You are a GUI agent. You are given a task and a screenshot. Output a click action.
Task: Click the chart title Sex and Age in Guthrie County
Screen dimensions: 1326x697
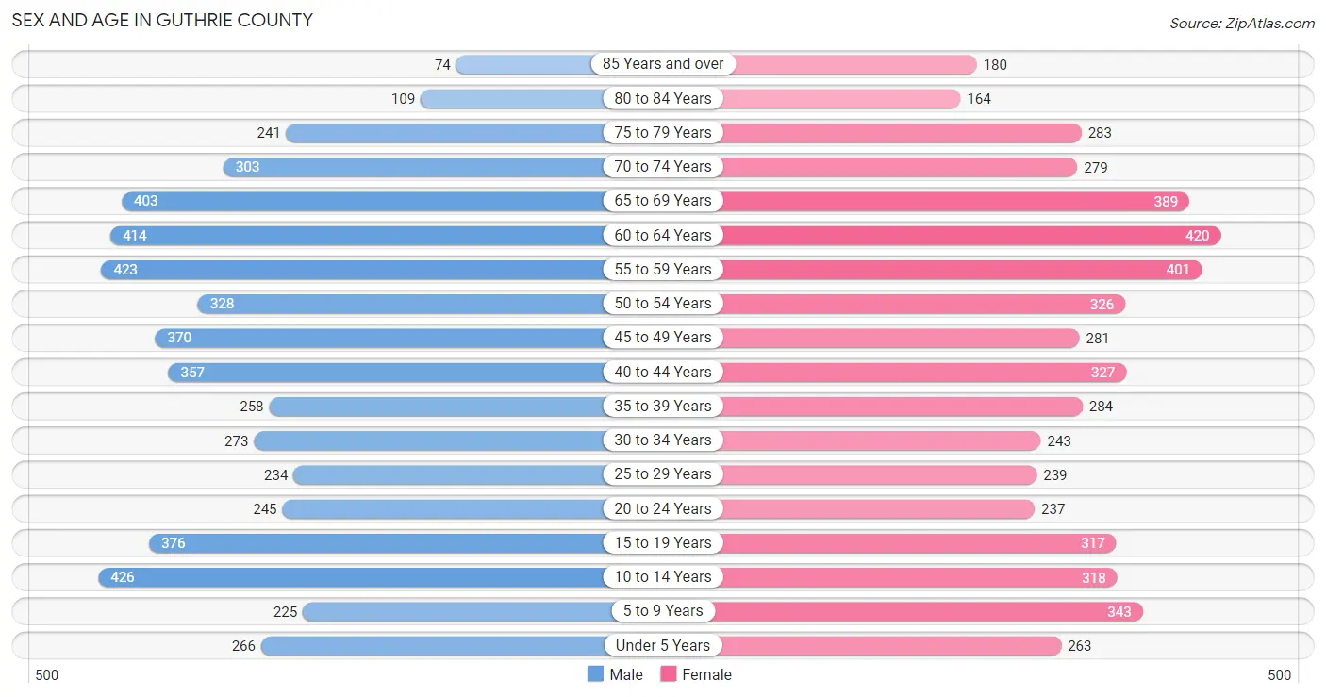(x=162, y=20)
